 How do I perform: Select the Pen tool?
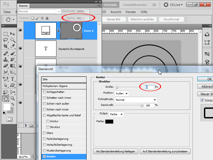point(6,79)
